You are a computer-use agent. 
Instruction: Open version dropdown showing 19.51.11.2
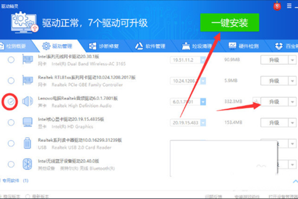[x=203, y=60]
